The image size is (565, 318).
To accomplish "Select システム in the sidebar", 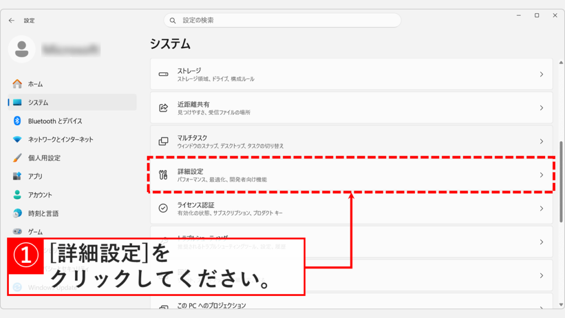I will pos(72,102).
